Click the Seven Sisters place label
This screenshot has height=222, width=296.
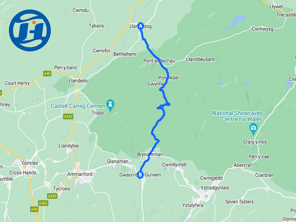click(x=239, y=202)
